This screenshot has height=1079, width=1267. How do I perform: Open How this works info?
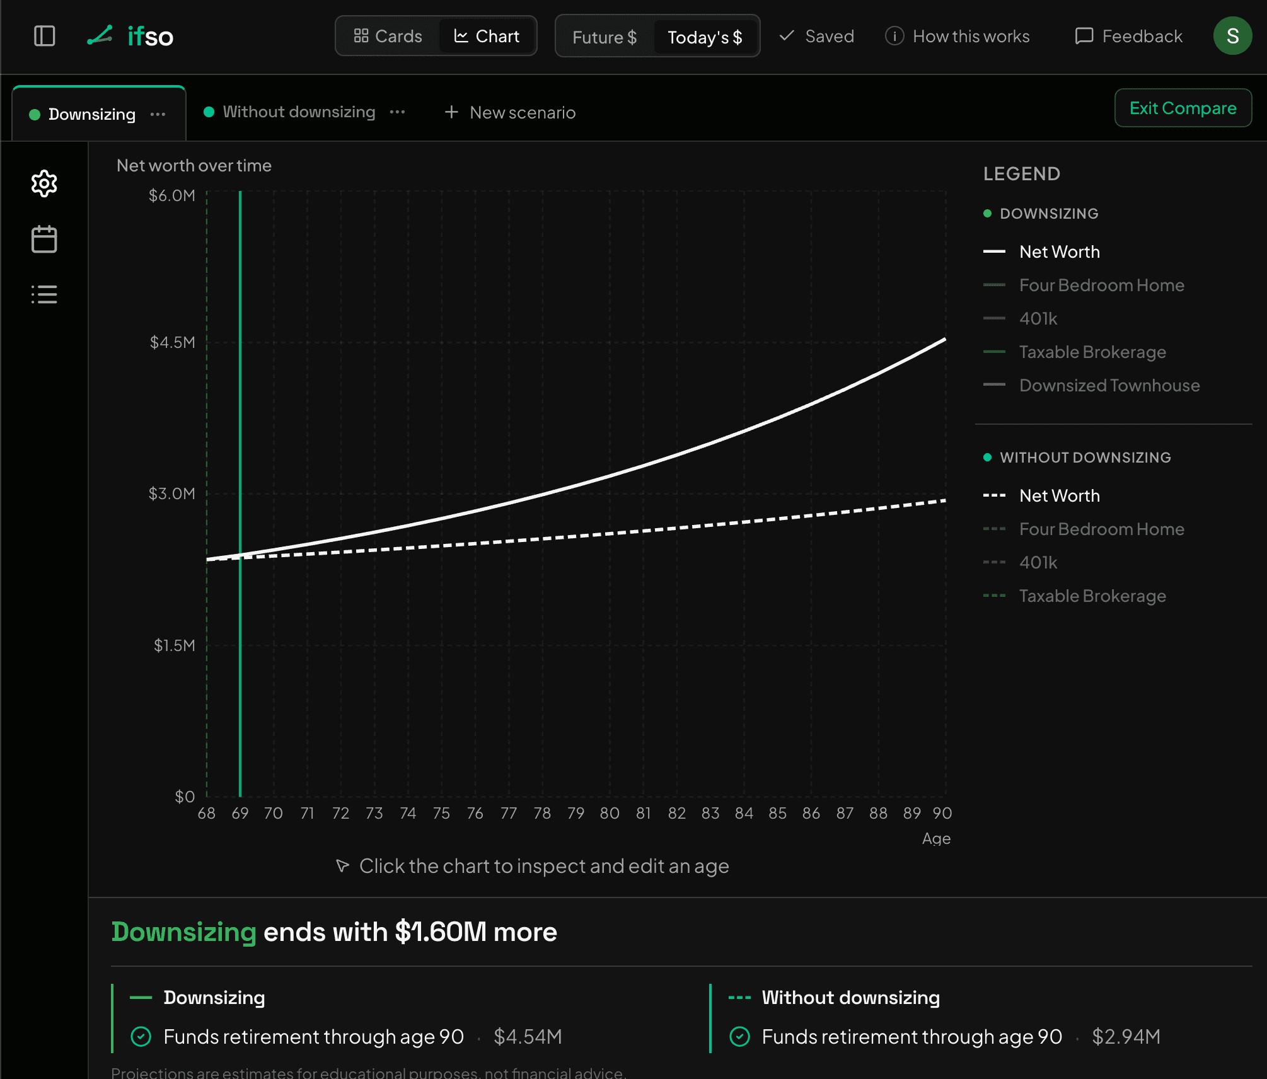pyautogui.click(x=957, y=36)
